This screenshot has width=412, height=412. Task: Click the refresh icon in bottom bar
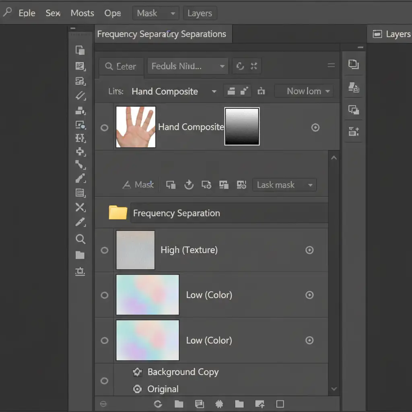(x=158, y=404)
